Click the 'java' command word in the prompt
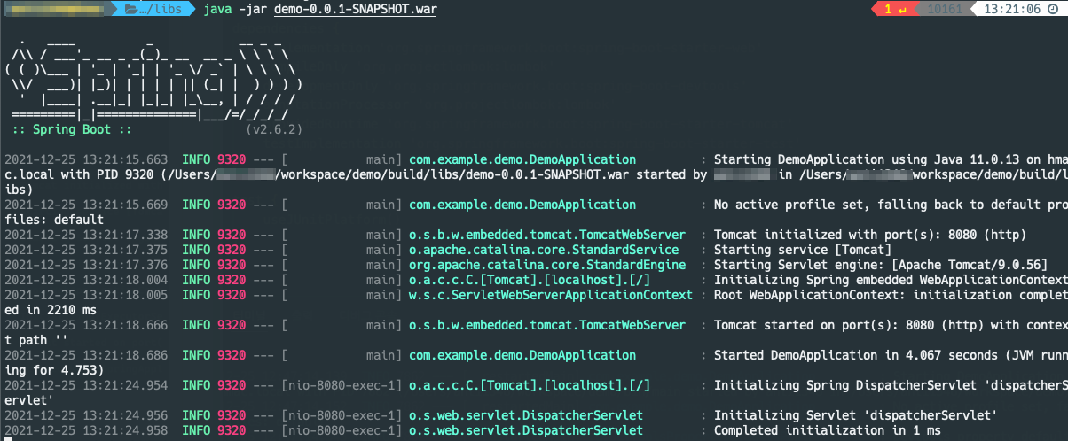 (218, 10)
